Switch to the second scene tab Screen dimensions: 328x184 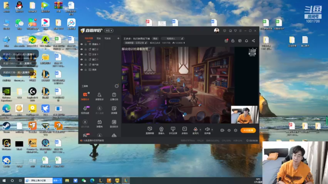tap(99, 38)
